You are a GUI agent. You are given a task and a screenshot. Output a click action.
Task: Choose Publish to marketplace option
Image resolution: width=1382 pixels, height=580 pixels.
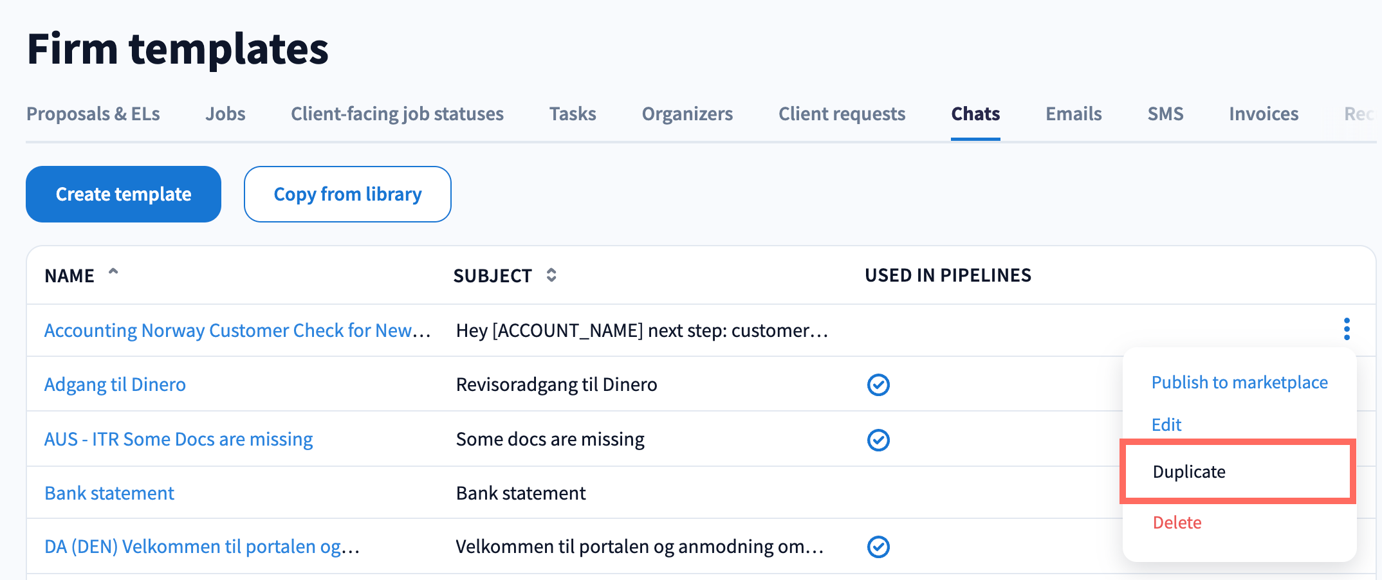[x=1239, y=383]
